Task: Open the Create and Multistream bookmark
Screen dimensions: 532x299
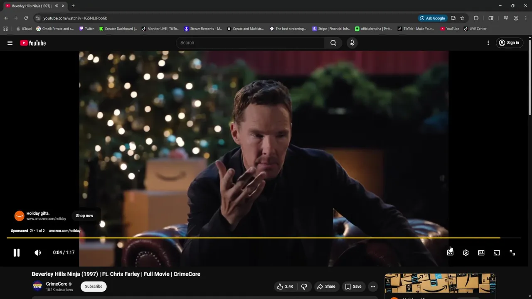Action: click(x=246, y=29)
